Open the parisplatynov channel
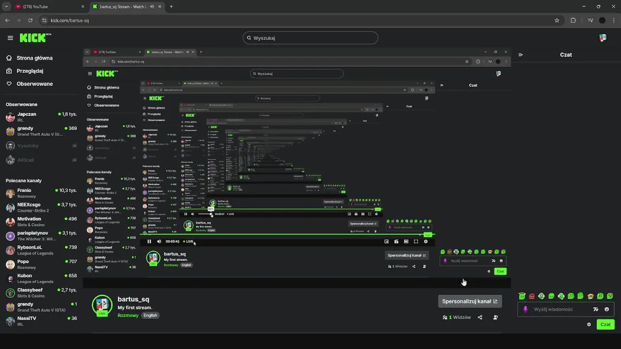Image resolution: width=621 pixels, height=349 pixels. 41,236
